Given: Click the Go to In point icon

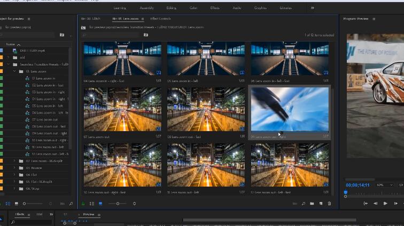Looking at the screenshot, I should point(366,203).
